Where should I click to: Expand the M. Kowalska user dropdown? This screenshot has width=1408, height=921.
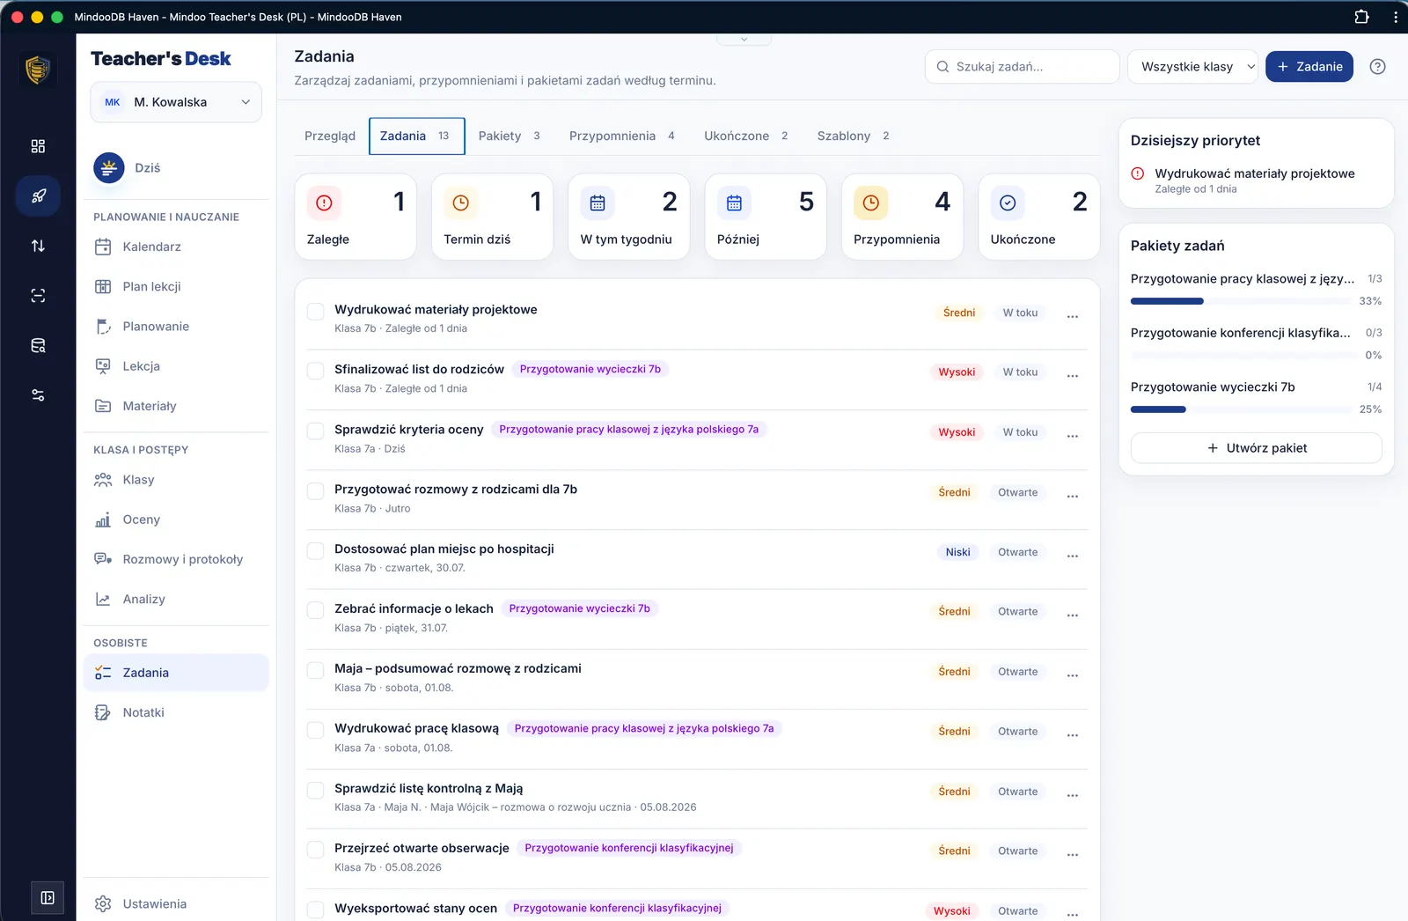pyautogui.click(x=176, y=102)
